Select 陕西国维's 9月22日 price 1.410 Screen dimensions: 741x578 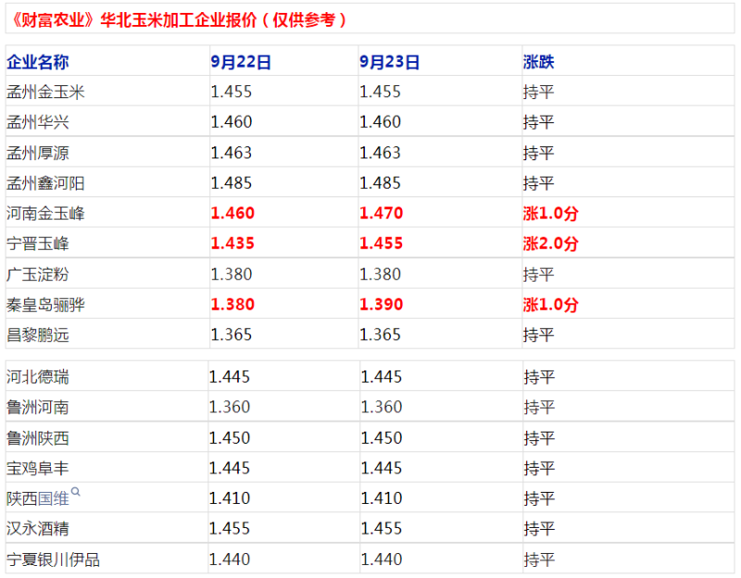[230, 498]
